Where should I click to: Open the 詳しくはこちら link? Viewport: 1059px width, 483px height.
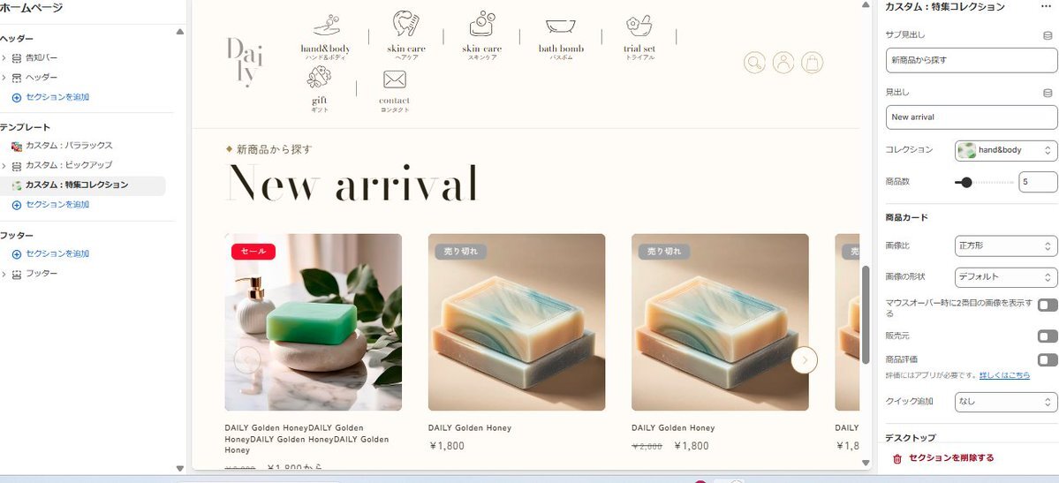(x=1005, y=375)
